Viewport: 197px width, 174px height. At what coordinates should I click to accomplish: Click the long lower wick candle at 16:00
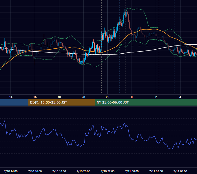click(35, 60)
